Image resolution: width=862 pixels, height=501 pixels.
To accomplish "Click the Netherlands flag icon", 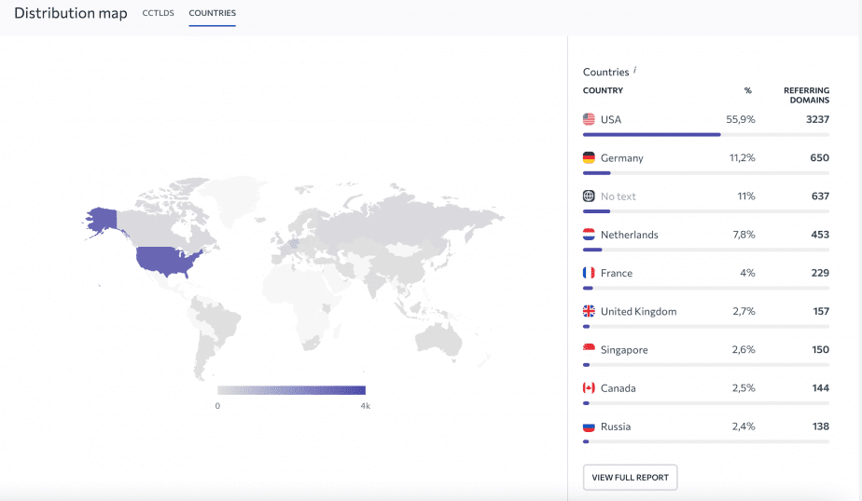I will [589, 235].
